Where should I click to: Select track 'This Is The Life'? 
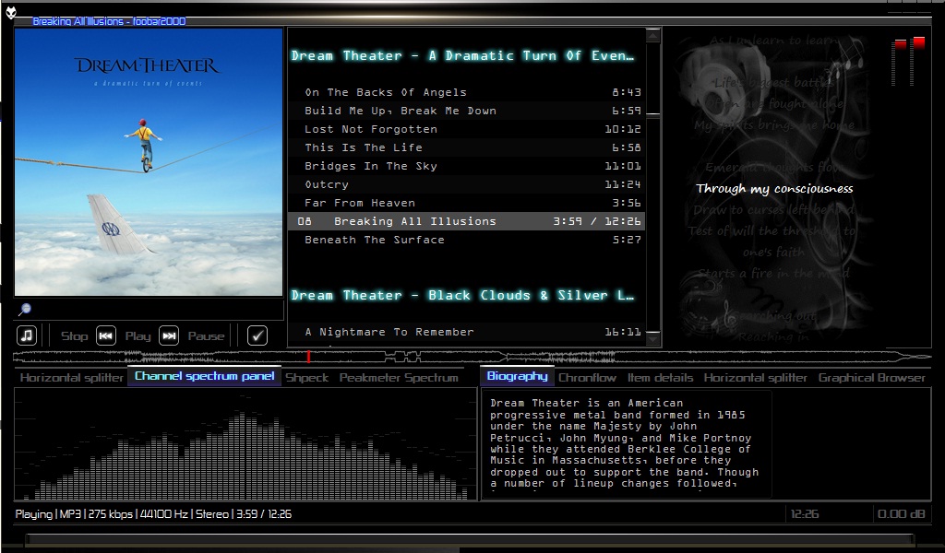(466, 147)
